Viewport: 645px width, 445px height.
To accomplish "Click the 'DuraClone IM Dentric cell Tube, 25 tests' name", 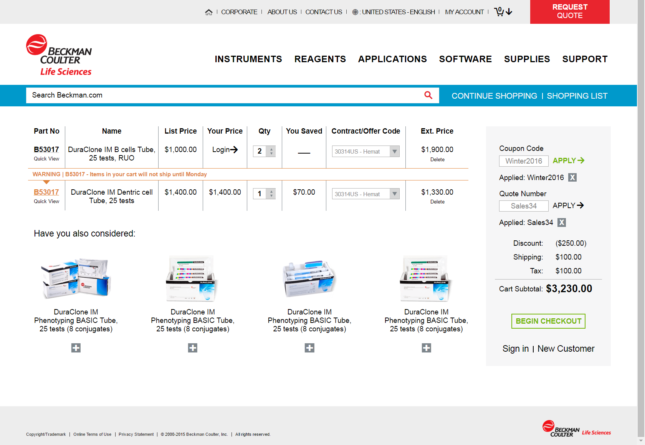I will click(112, 196).
